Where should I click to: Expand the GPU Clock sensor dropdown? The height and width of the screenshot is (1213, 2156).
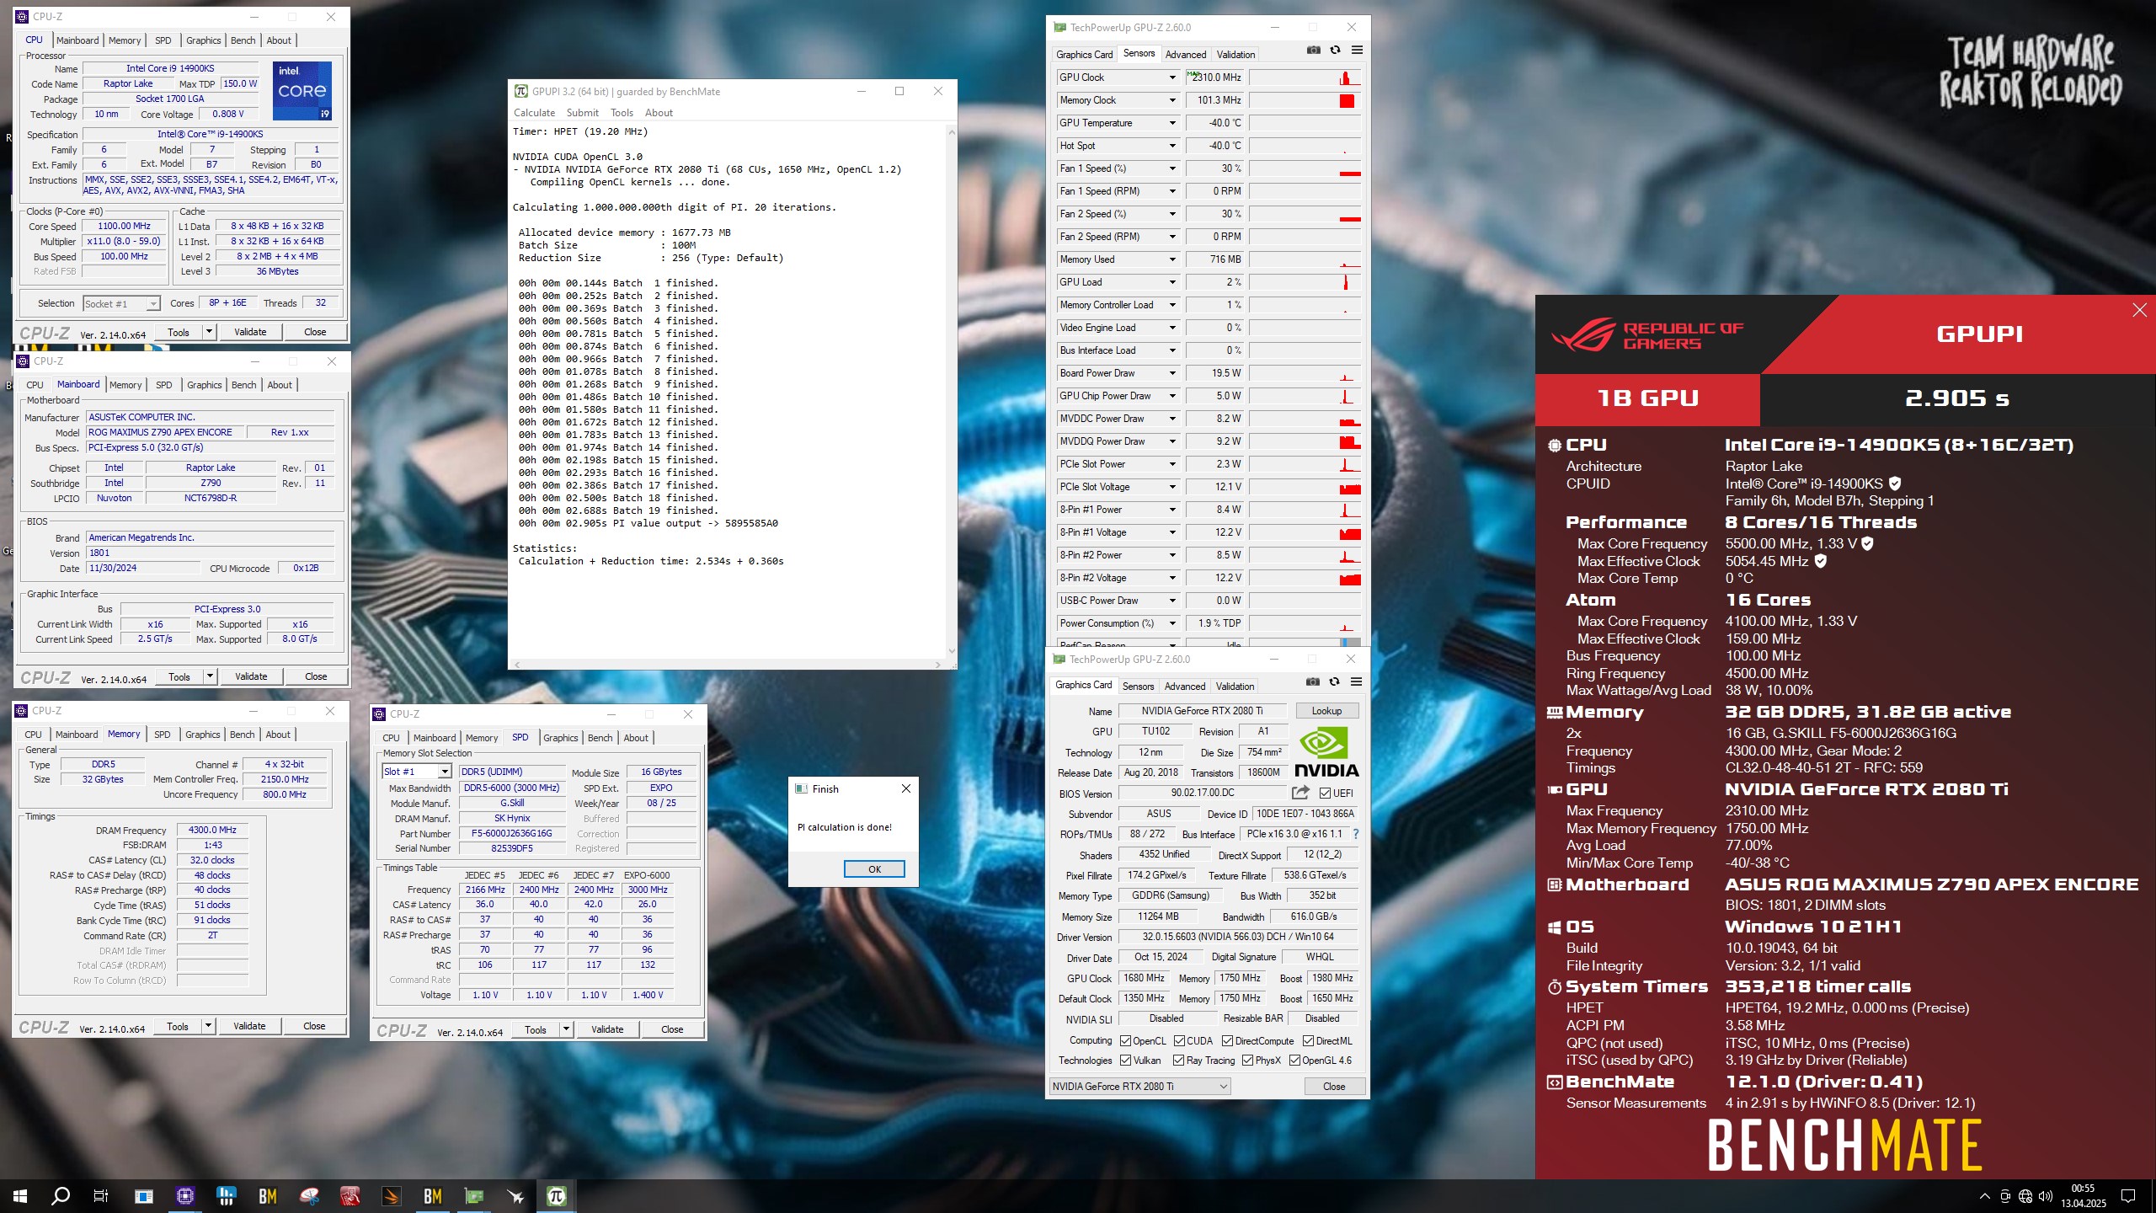[x=1171, y=77]
